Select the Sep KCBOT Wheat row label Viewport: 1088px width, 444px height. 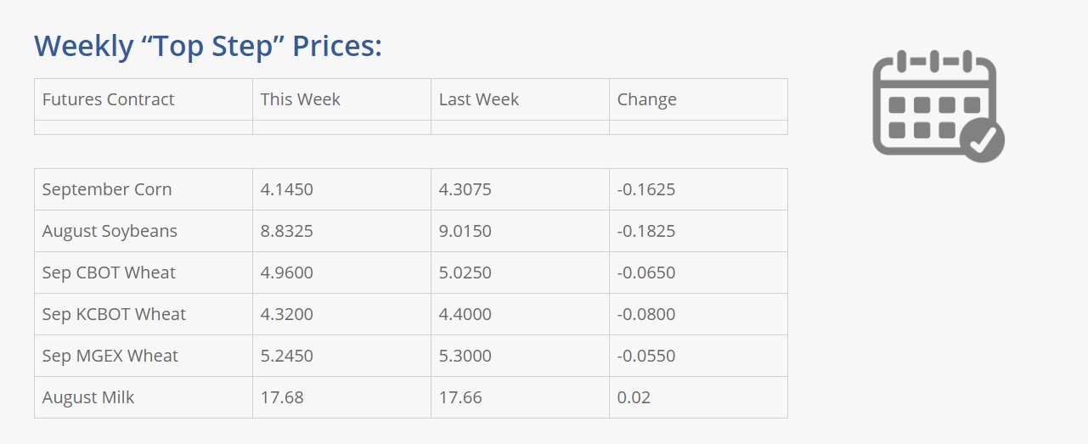[114, 314]
